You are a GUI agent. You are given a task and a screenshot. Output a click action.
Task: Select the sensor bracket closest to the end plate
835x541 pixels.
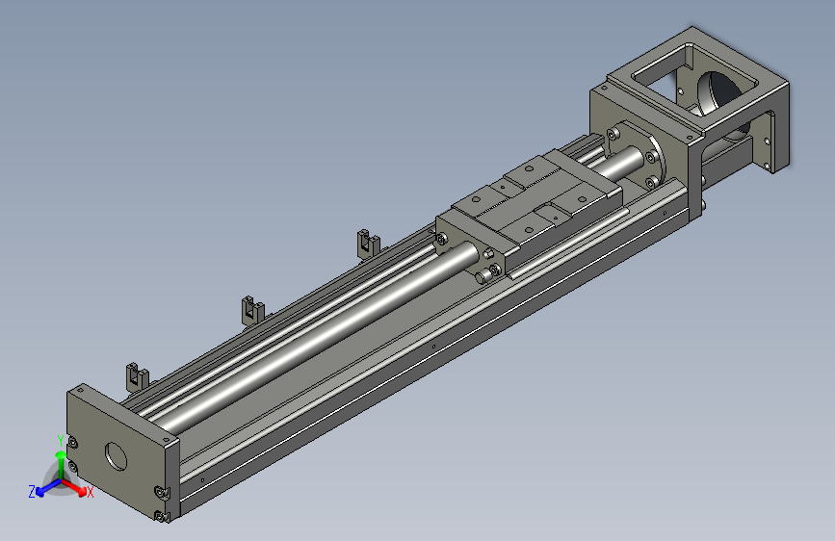point(137,376)
